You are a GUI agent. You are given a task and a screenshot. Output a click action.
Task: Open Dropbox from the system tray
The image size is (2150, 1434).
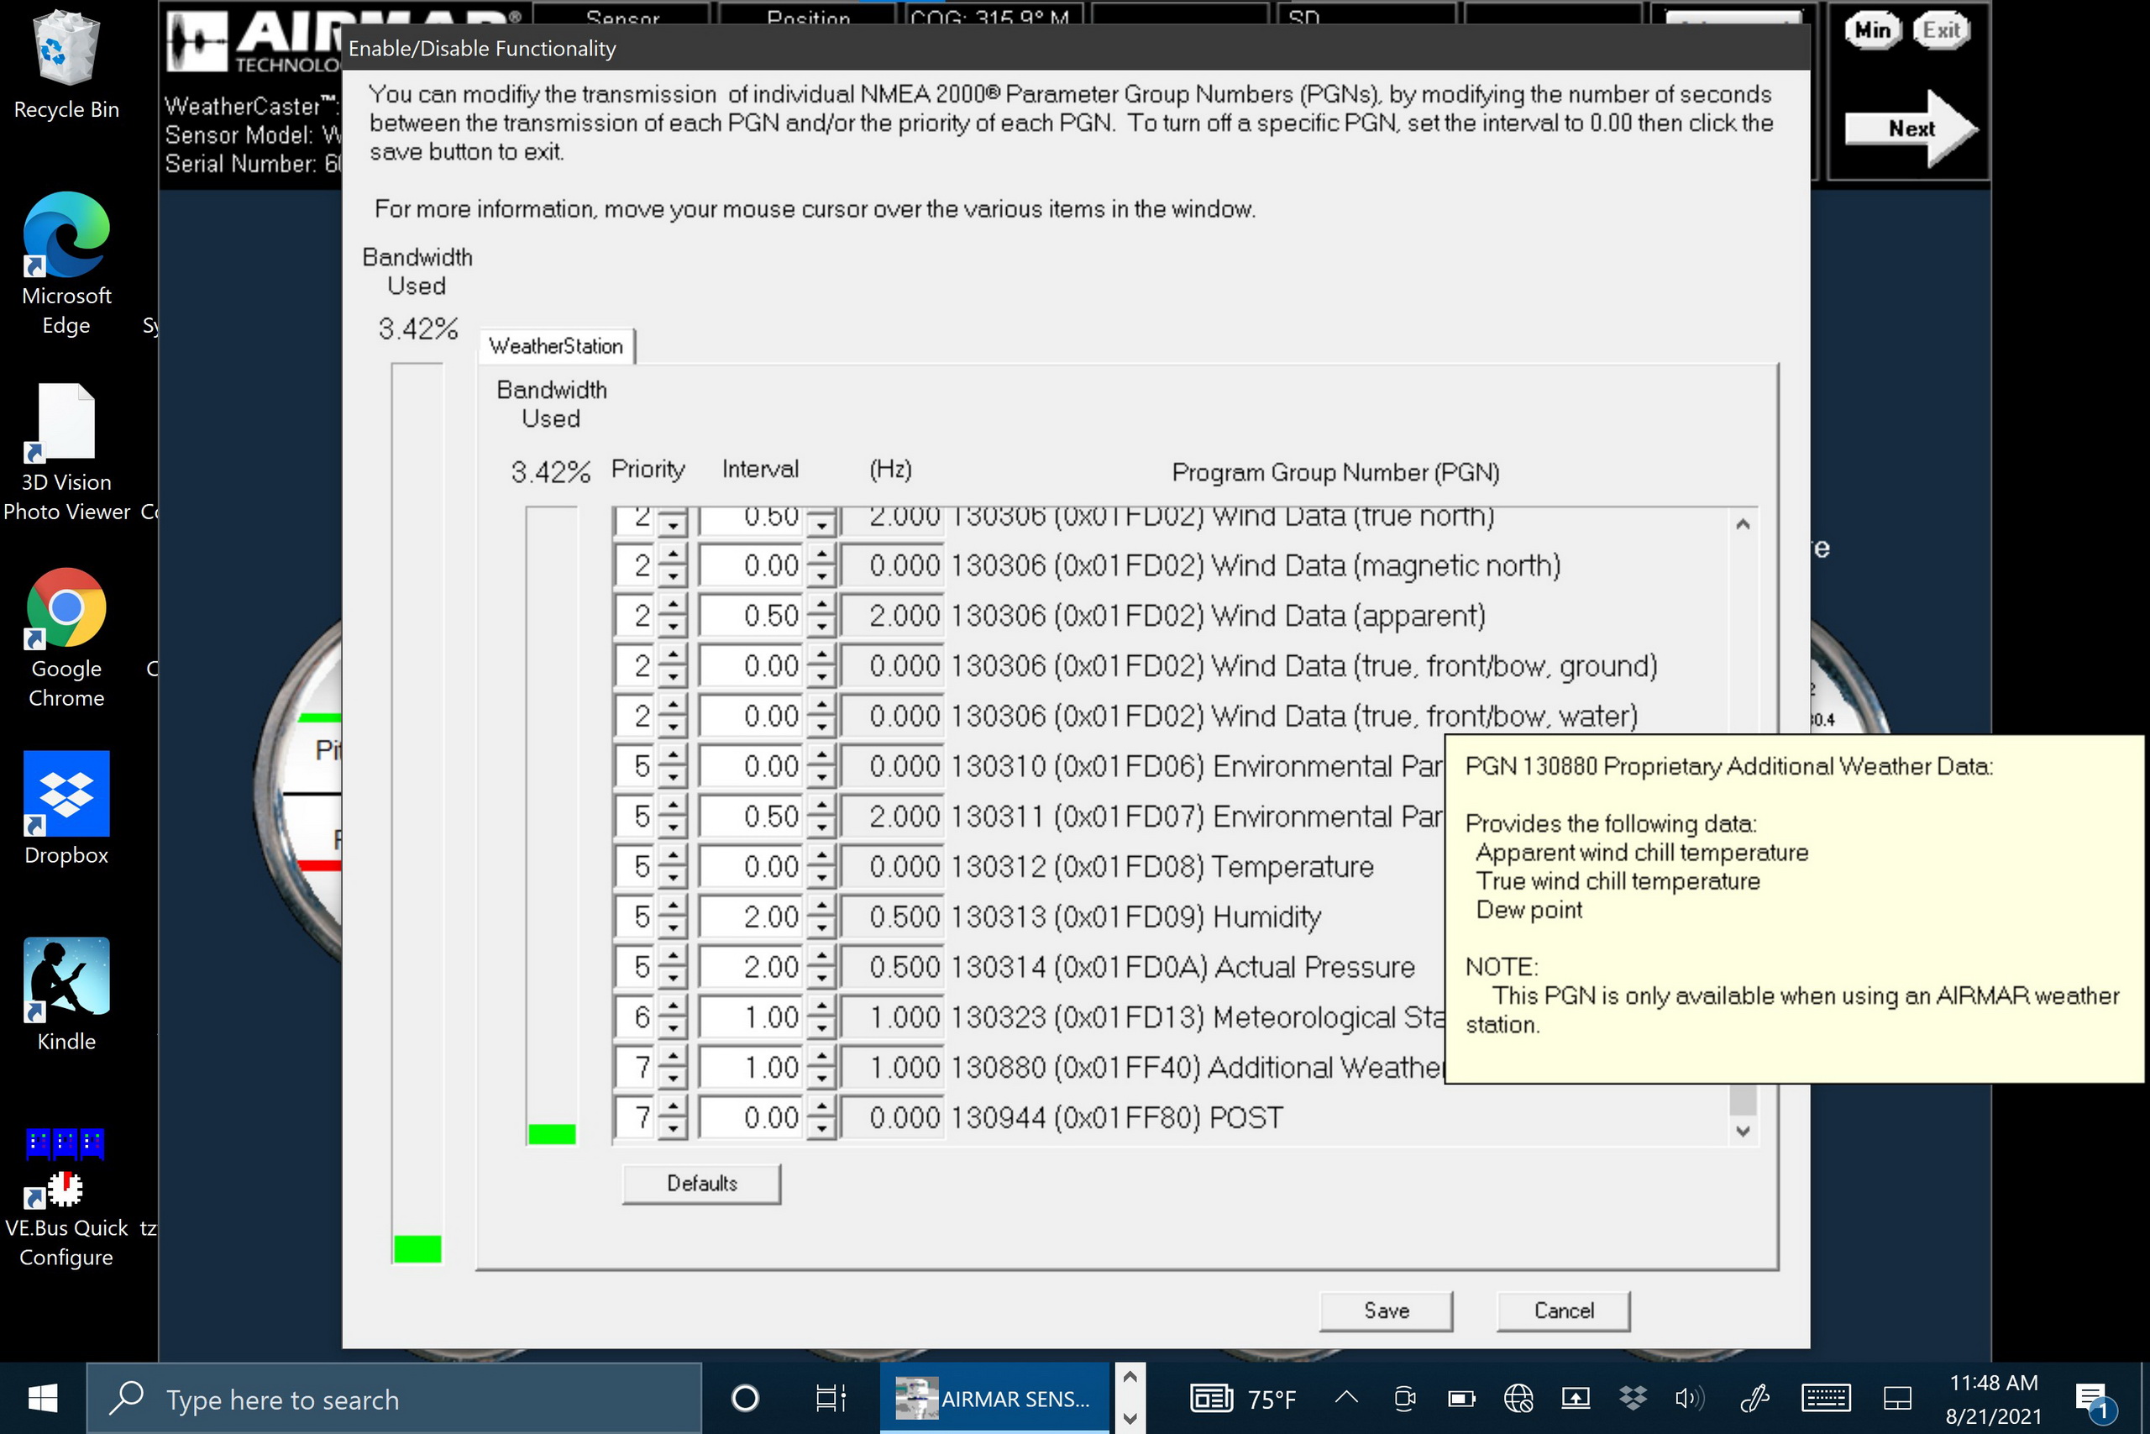(x=1633, y=1397)
